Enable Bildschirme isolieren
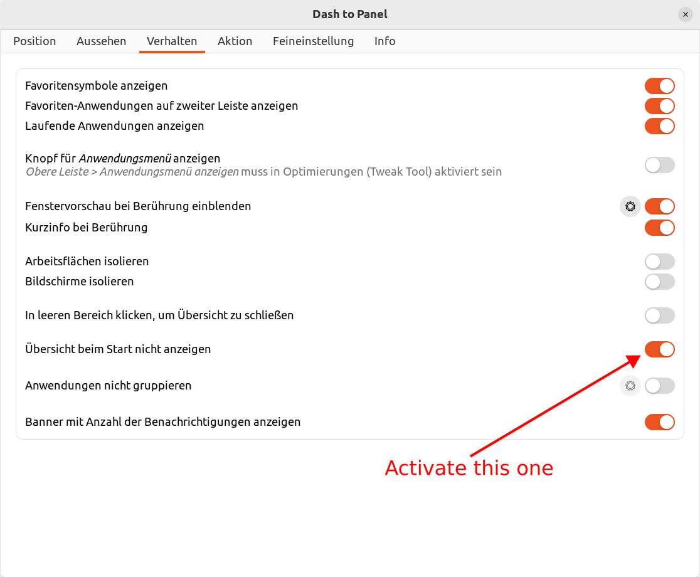The image size is (700, 577). (x=659, y=282)
